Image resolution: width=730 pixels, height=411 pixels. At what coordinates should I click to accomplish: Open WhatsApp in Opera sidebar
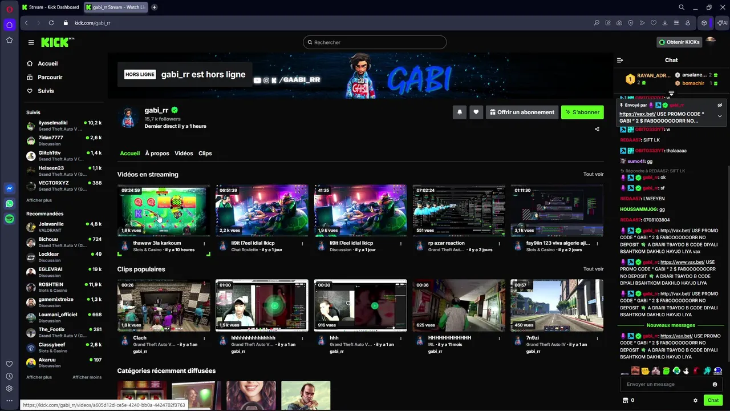tap(9, 204)
